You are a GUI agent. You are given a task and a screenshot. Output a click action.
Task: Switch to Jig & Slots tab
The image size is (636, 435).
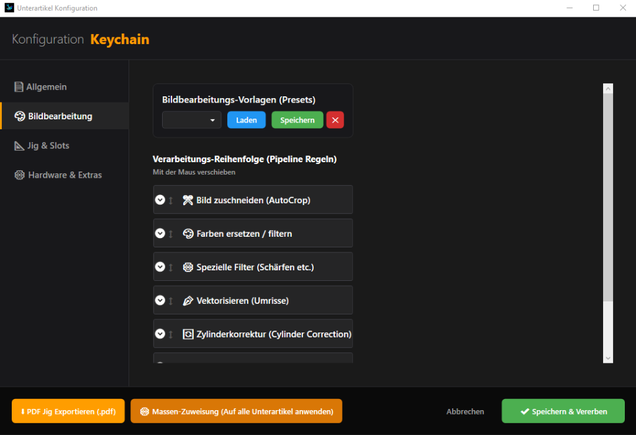tap(65, 145)
